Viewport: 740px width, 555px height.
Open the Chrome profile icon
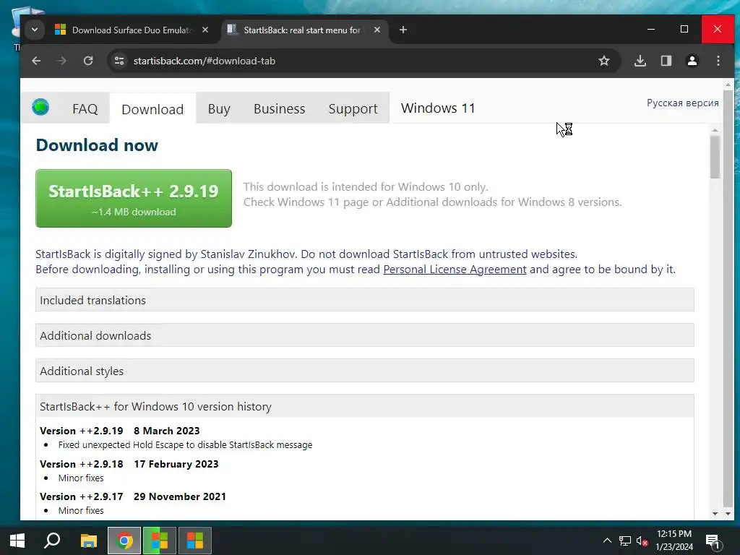tap(692, 61)
